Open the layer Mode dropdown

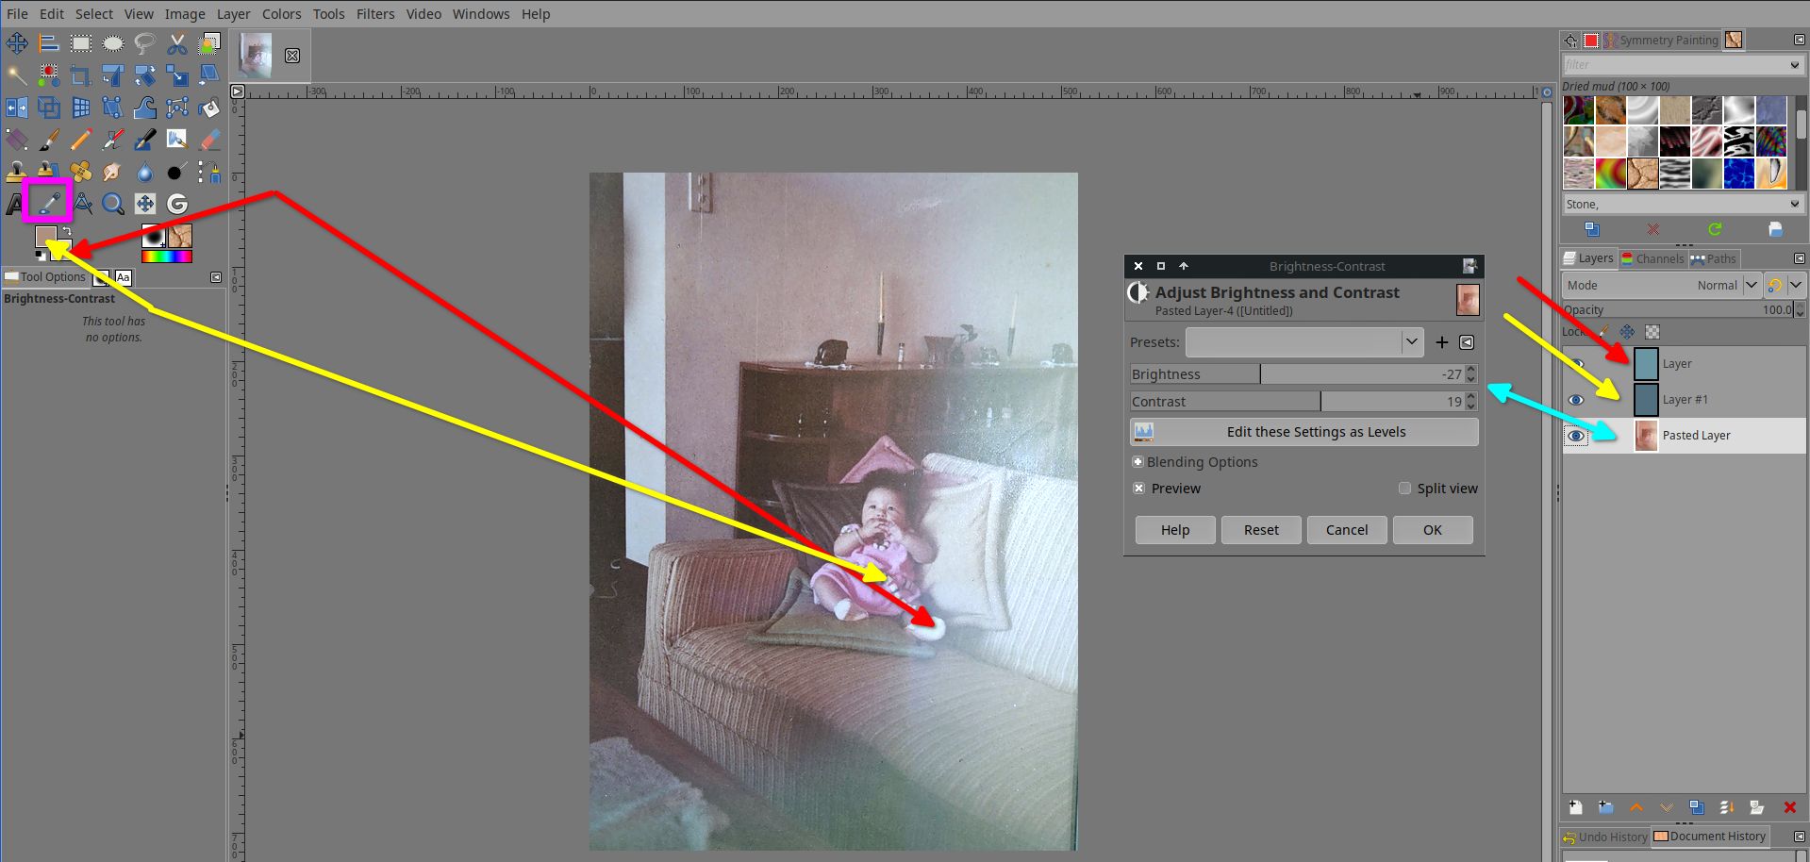[x=1751, y=285]
